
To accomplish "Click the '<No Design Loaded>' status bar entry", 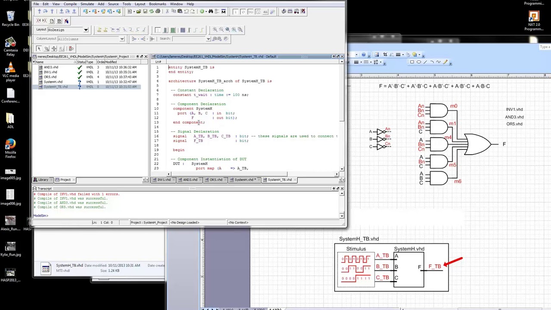I will [x=185, y=223].
